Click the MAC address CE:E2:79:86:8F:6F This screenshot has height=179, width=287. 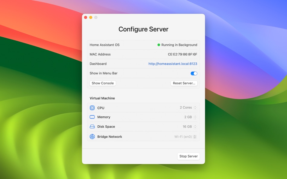[182, 54]
